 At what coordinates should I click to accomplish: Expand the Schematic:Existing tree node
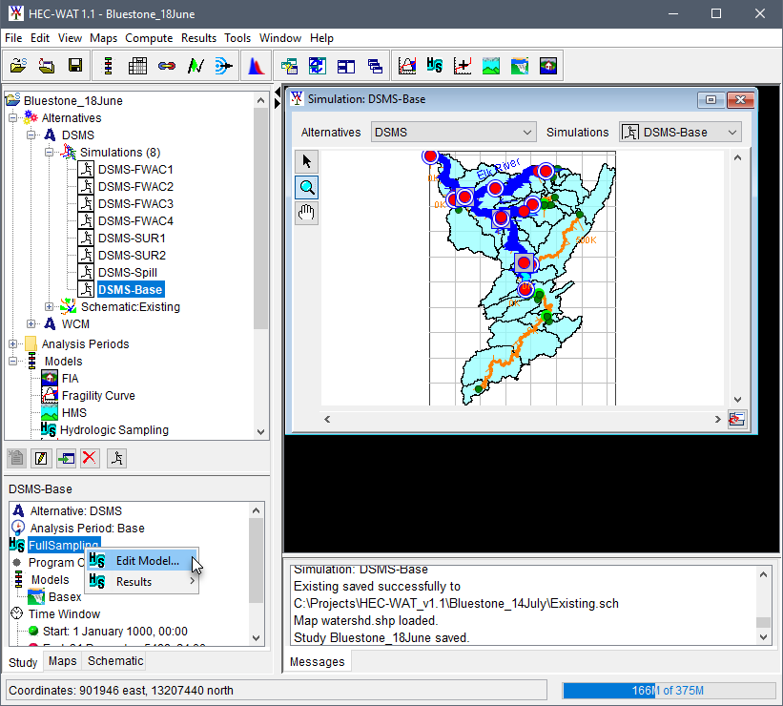48,306
